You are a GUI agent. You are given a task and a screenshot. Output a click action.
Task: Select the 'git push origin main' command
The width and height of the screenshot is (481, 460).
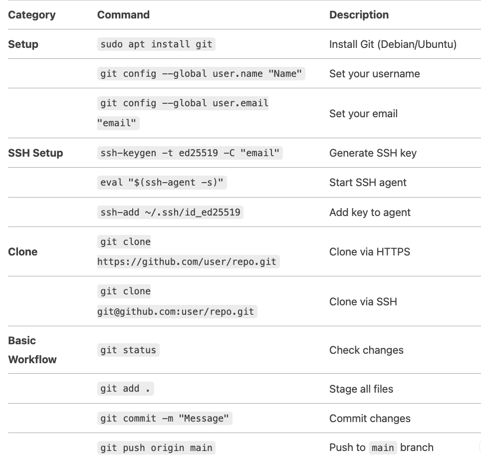click(x=156, y=448)
